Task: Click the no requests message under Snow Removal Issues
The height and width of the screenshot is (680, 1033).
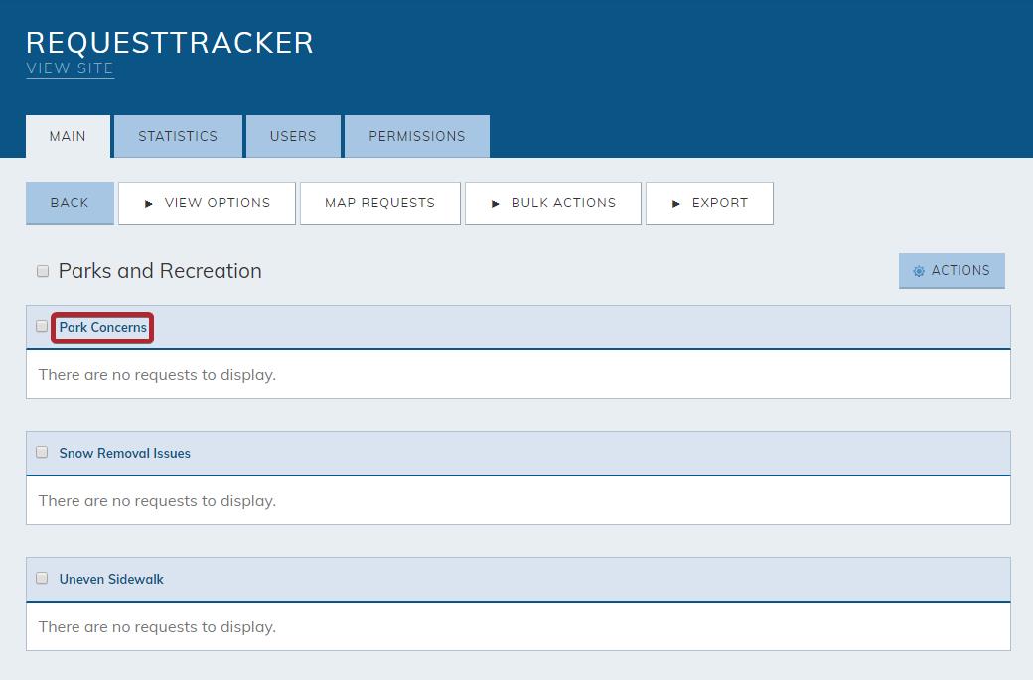Action: pyautogui.click(x=158, y=501)
